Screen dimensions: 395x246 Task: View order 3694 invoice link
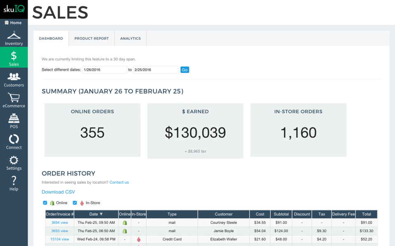pyautogui.click(x=60, y=223)
